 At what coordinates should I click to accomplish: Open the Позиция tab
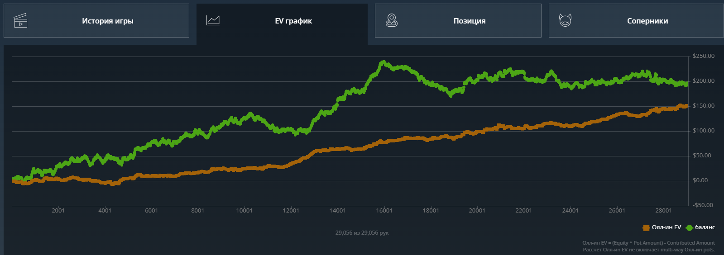pos(458,21)
